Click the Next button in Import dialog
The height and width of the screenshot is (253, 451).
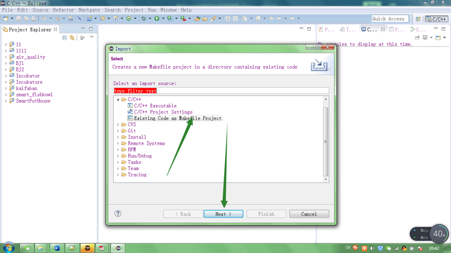[223, 214]
